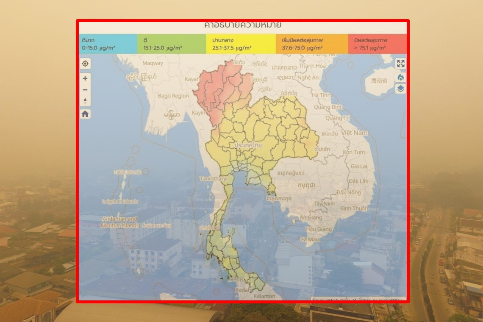Click the yellow 25.1-37.5 µg/m³ legend box
Image resolution: width=483 pixels, height=322 pixels.
[241, 44]
